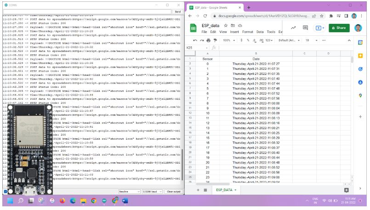370x210 pixels.
Task: Open the ESP_DATA sheet tab
Action: click(x=226, y=190)
